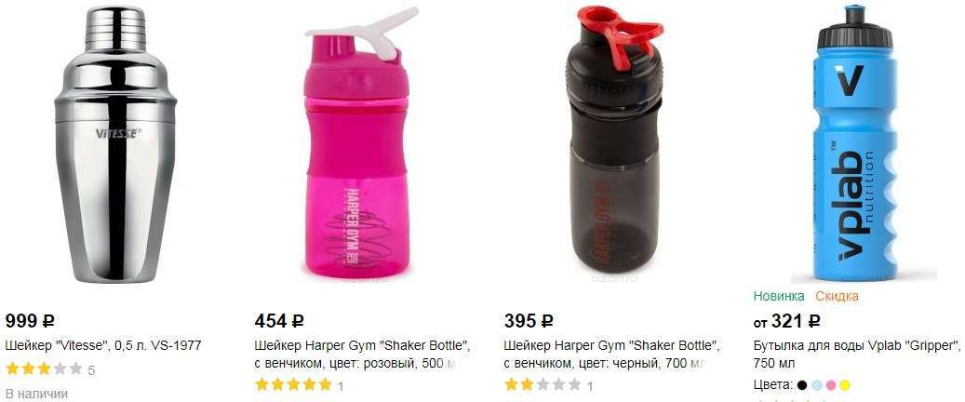Open the Бутылка для воды Vplab "Gripper" link
965x402 pixels.
[x=857, y=354]
